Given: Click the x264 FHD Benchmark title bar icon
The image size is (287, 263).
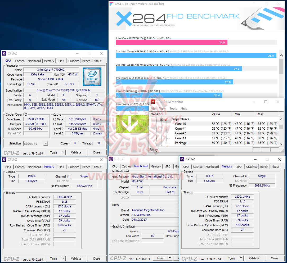Looking at the screenshot, I should (111, 4).
